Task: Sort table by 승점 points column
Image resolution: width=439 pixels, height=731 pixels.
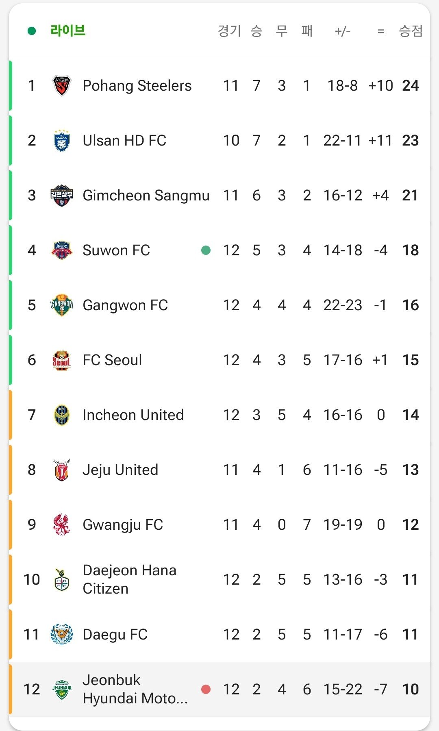Action: (411, 31)
